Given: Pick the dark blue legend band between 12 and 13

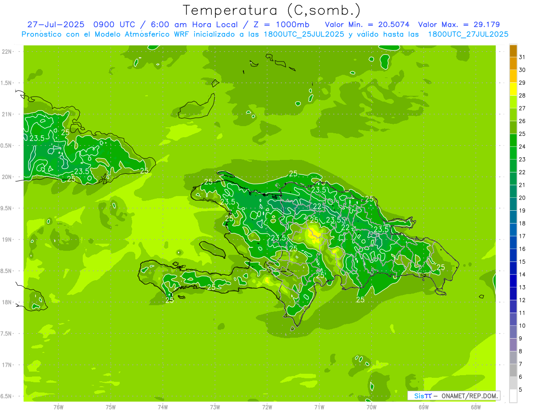Looking at the screenshot, I should tap(513, 294).
